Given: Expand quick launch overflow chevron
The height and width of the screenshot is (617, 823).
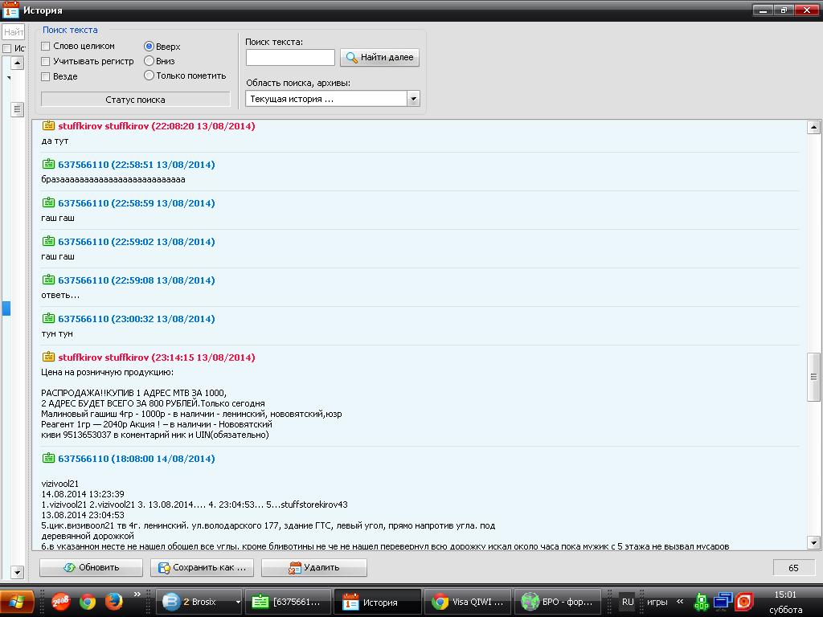Looking at the screenshot, I should pos(137,595).
